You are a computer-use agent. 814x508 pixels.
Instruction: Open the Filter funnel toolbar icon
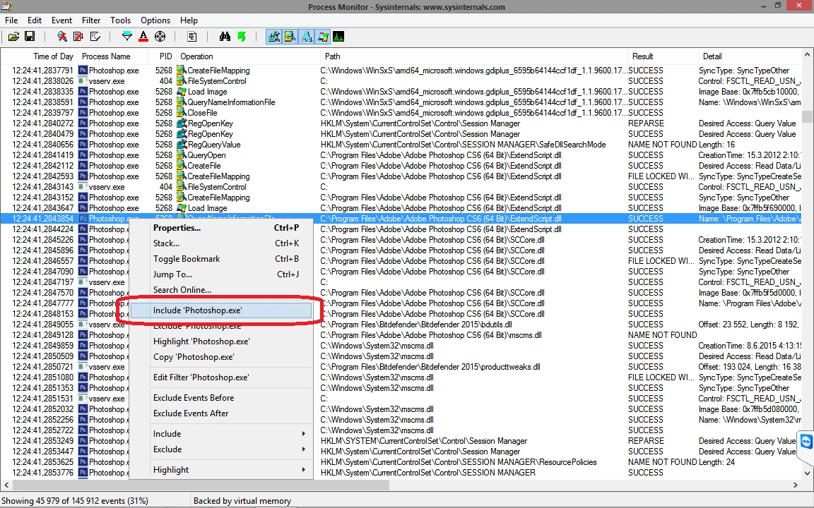click(x=127, y=36)
